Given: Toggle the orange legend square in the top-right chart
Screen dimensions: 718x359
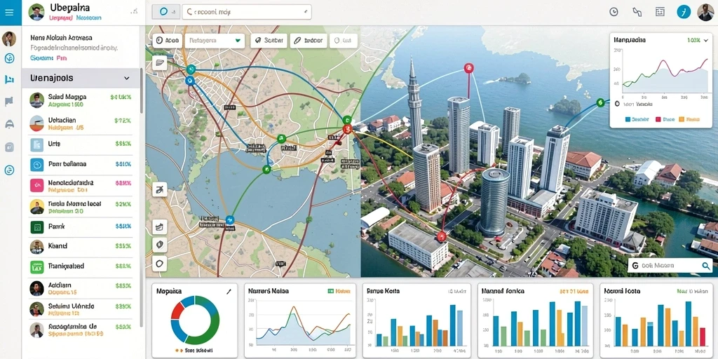Looking at the screenshot, I should (x=681, y=119).
